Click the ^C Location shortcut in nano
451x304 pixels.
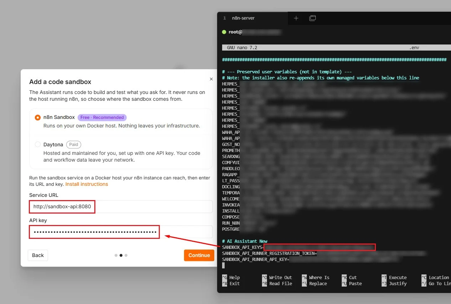[x=435, y=278]
